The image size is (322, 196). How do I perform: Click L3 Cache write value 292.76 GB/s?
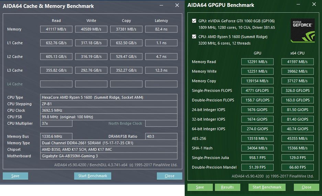(x=91, y=70)
